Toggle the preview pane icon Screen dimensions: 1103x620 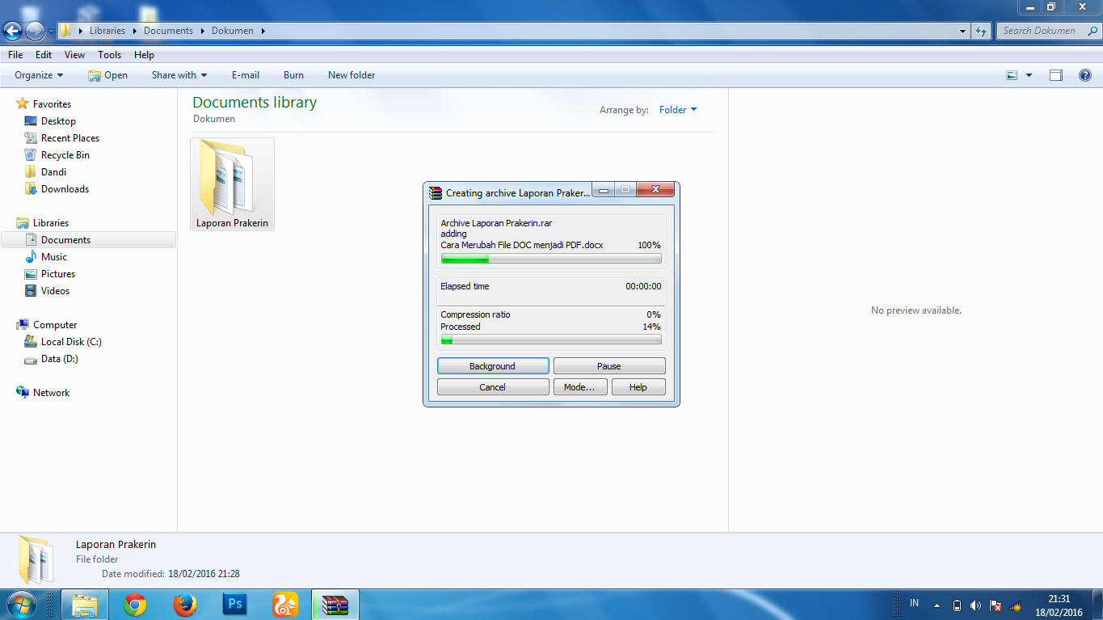coord(1056,75)
